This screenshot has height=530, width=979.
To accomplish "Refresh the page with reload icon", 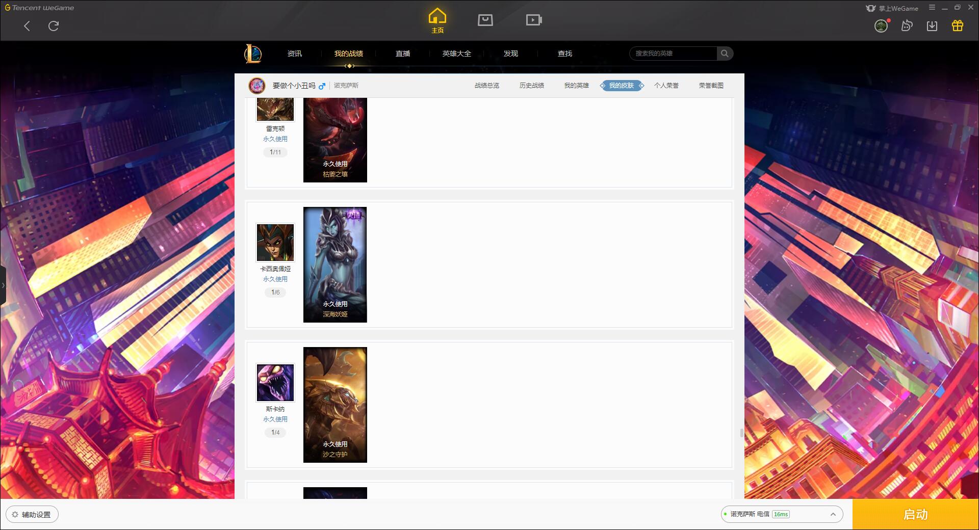I will coord(54,26).
